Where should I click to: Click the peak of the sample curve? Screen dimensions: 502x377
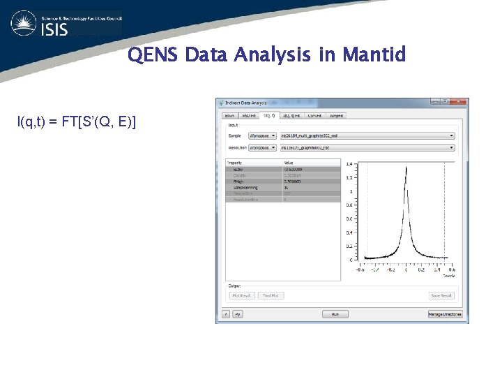[x=406, y=167]
